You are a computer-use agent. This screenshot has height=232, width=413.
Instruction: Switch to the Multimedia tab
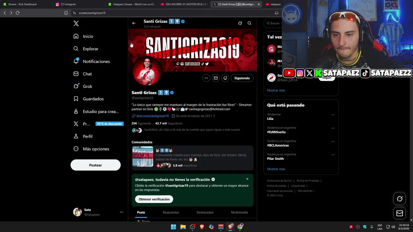[239, 212]
